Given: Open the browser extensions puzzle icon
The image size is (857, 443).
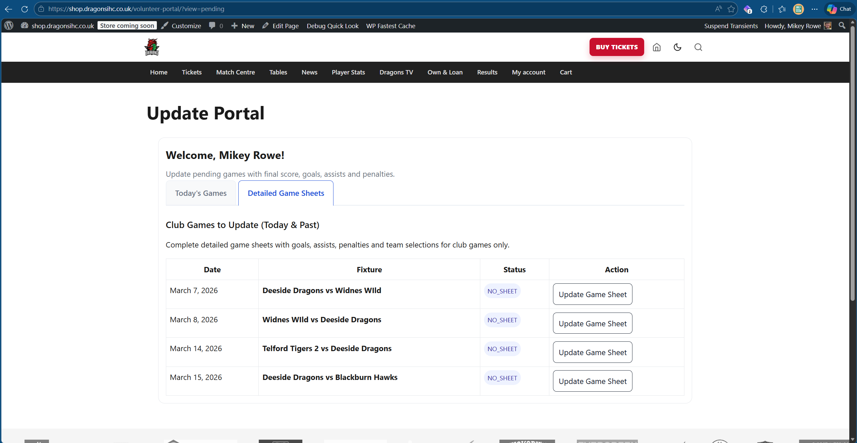Looking at the screenshot, I should [764, 9].
